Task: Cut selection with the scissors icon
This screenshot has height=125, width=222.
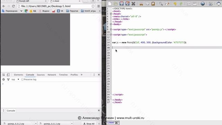Action: coord(141,3)
